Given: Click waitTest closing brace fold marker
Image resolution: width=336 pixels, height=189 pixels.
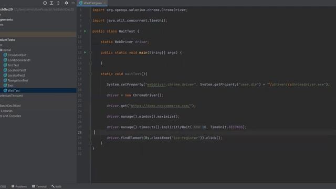Looking at the screenshot, I should [91, 143].
